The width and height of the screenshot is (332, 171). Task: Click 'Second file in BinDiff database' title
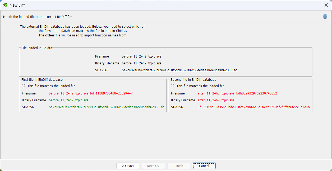tap(193, 79)
